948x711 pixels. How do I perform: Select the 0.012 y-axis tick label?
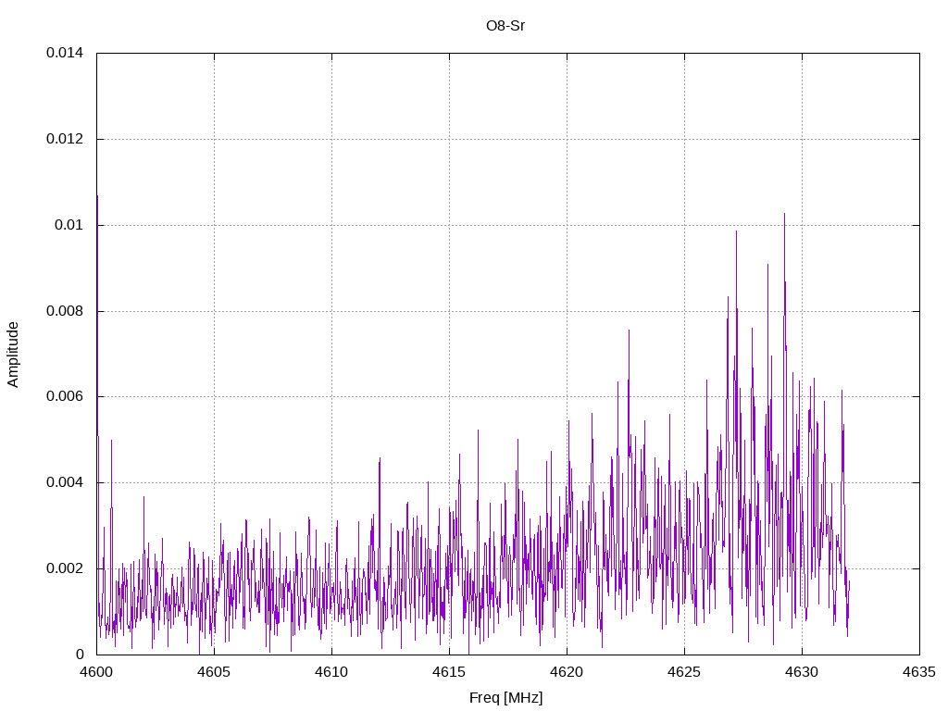coord(65,139)
